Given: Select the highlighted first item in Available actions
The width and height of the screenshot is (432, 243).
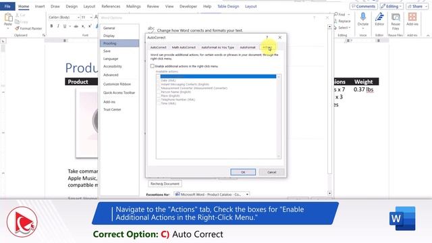Looking at the screenshot, I should click(218, 76).
